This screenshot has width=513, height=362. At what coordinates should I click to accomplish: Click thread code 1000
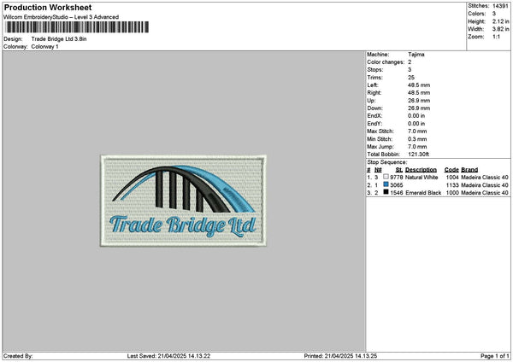[x=452, y=193]
